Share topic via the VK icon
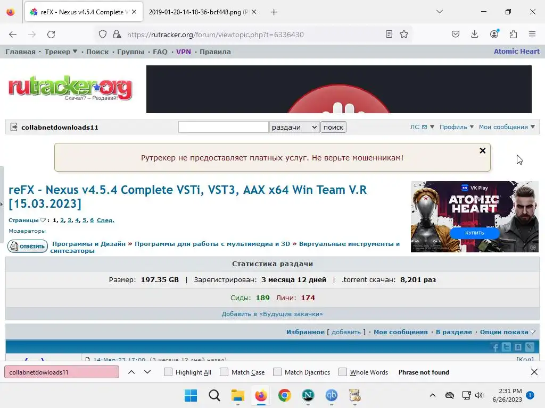545x408 pixels. [x=518, y=347]
